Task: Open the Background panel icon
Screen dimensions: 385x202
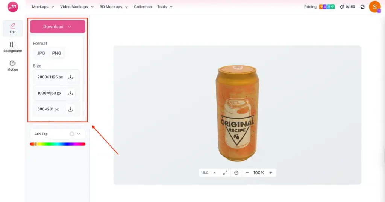Action: pos(12,47)
